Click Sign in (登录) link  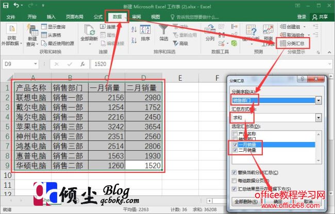[301, 17]
